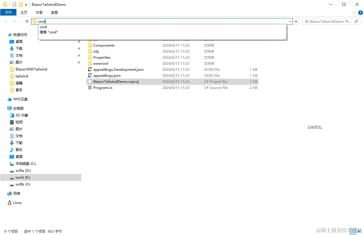Click the New folder quick access icon
This screenshot has width=364, height=235.
tap(21, 5)
